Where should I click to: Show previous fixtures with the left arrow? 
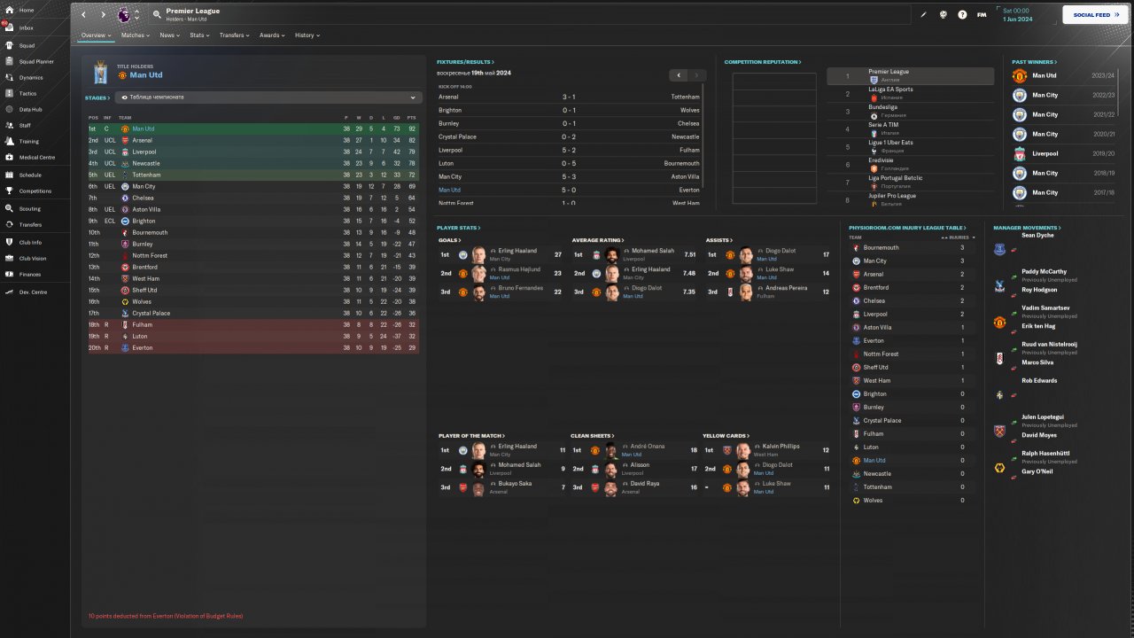click(679, 75)
